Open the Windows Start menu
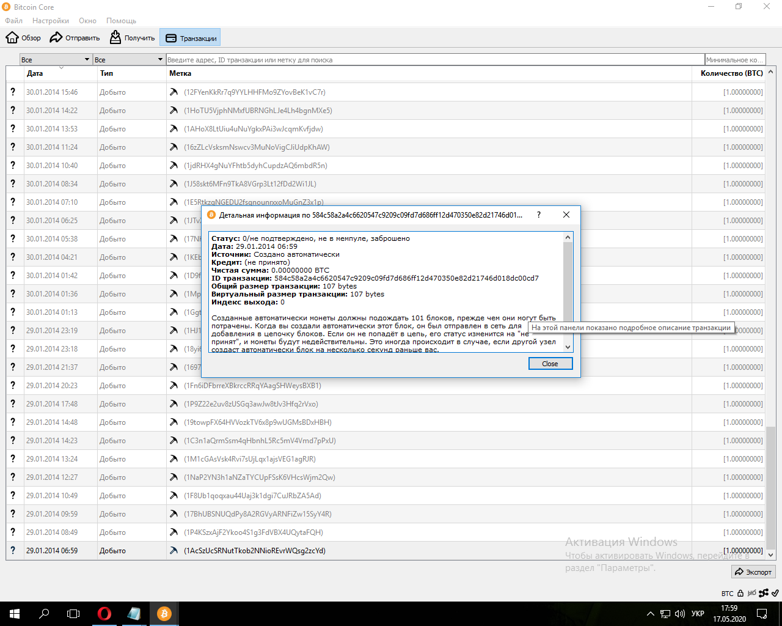 (15, 614)
